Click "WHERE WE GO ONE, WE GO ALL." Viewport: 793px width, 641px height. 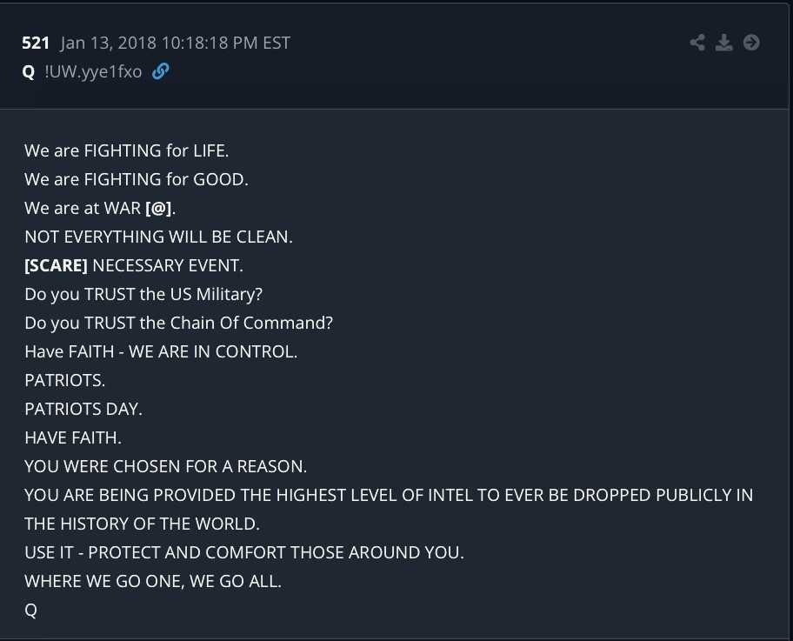point(153,581)
